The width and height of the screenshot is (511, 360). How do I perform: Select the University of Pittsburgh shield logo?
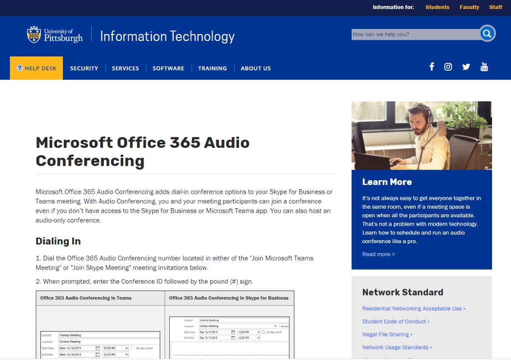[x=35, y=33]
